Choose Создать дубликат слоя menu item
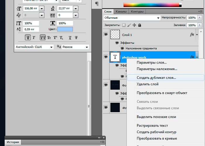 click(156, 78)
